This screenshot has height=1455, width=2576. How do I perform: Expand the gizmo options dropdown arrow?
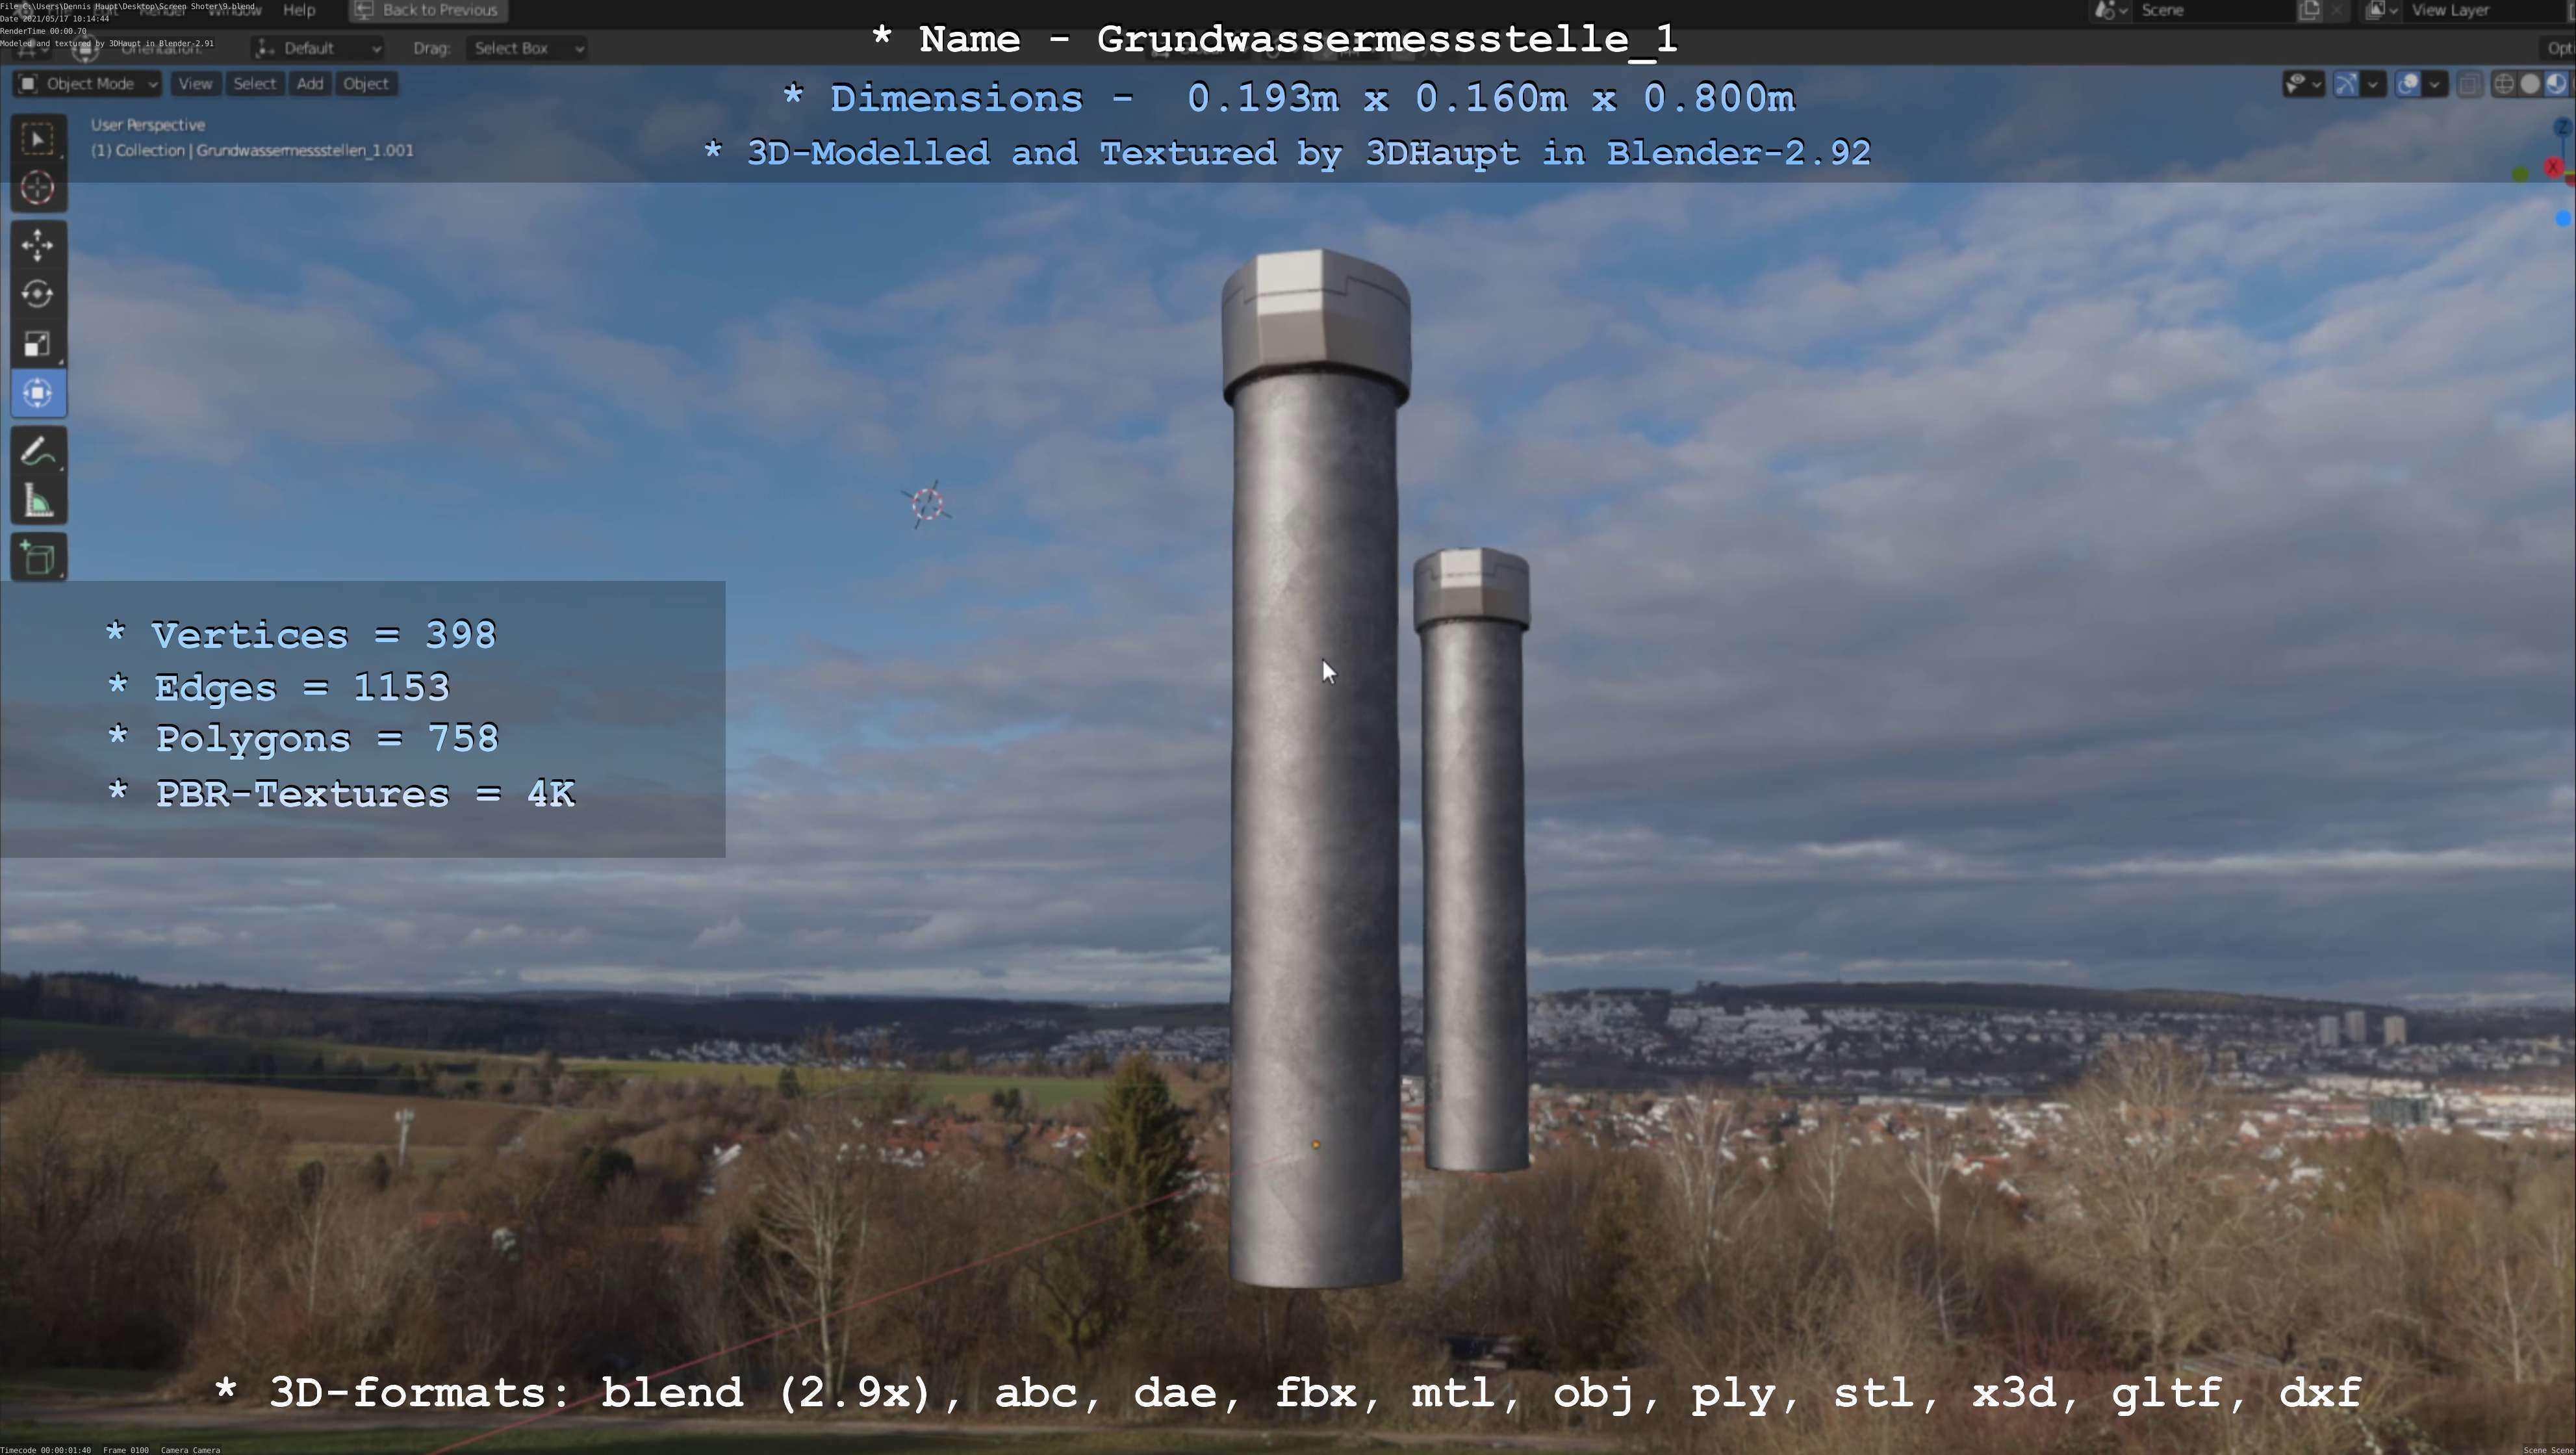[x=2373, y=84]
